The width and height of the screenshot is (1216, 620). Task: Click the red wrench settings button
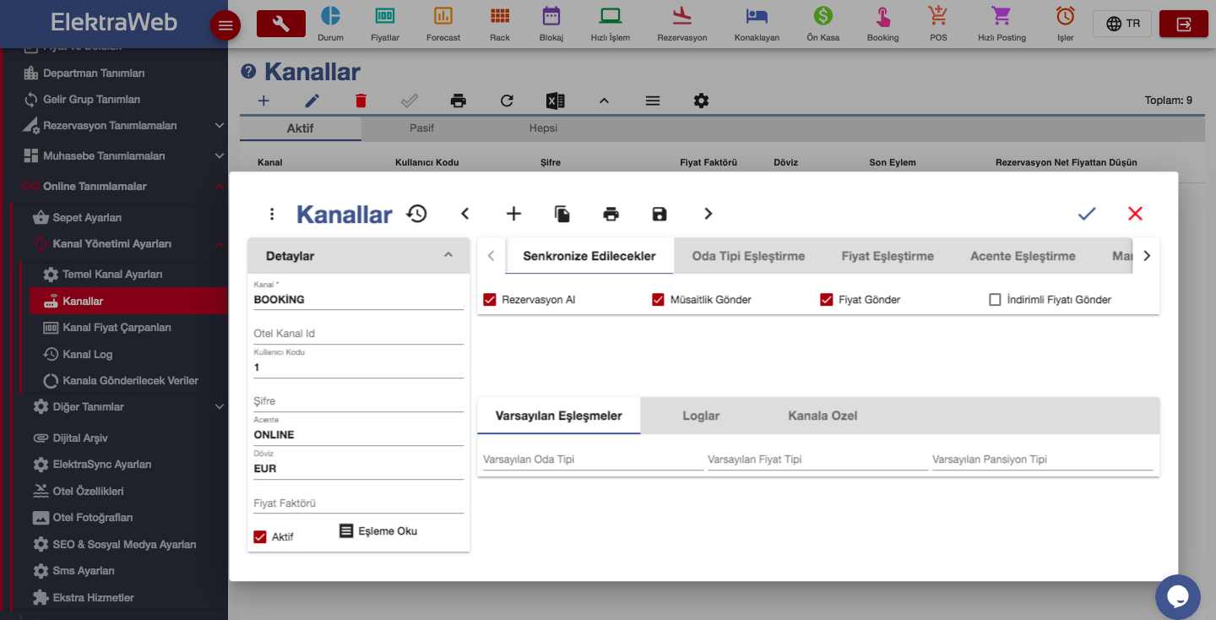click(x=281, y=24)
